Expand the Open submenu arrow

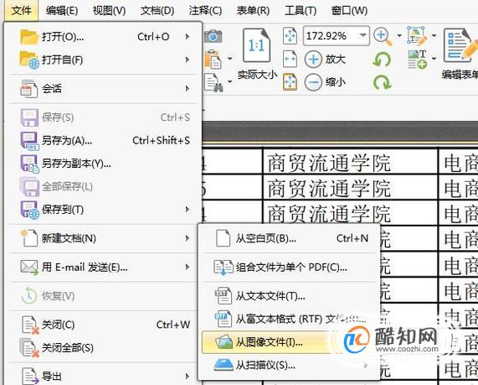(x=188, y=36)
